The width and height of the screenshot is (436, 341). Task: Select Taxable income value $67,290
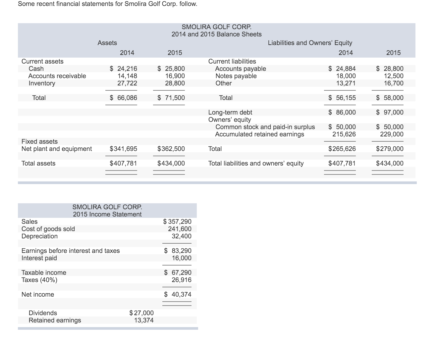[x=178, y=272]
